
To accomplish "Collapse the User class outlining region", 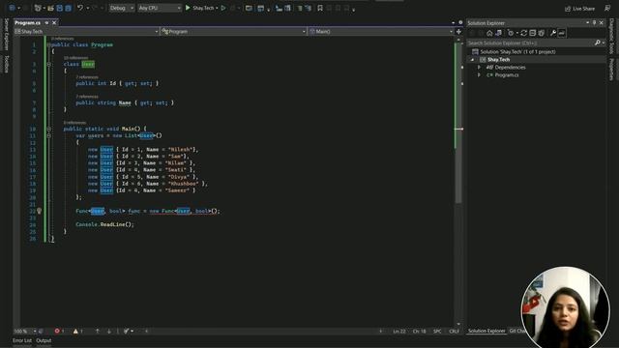I will point(49,64).
